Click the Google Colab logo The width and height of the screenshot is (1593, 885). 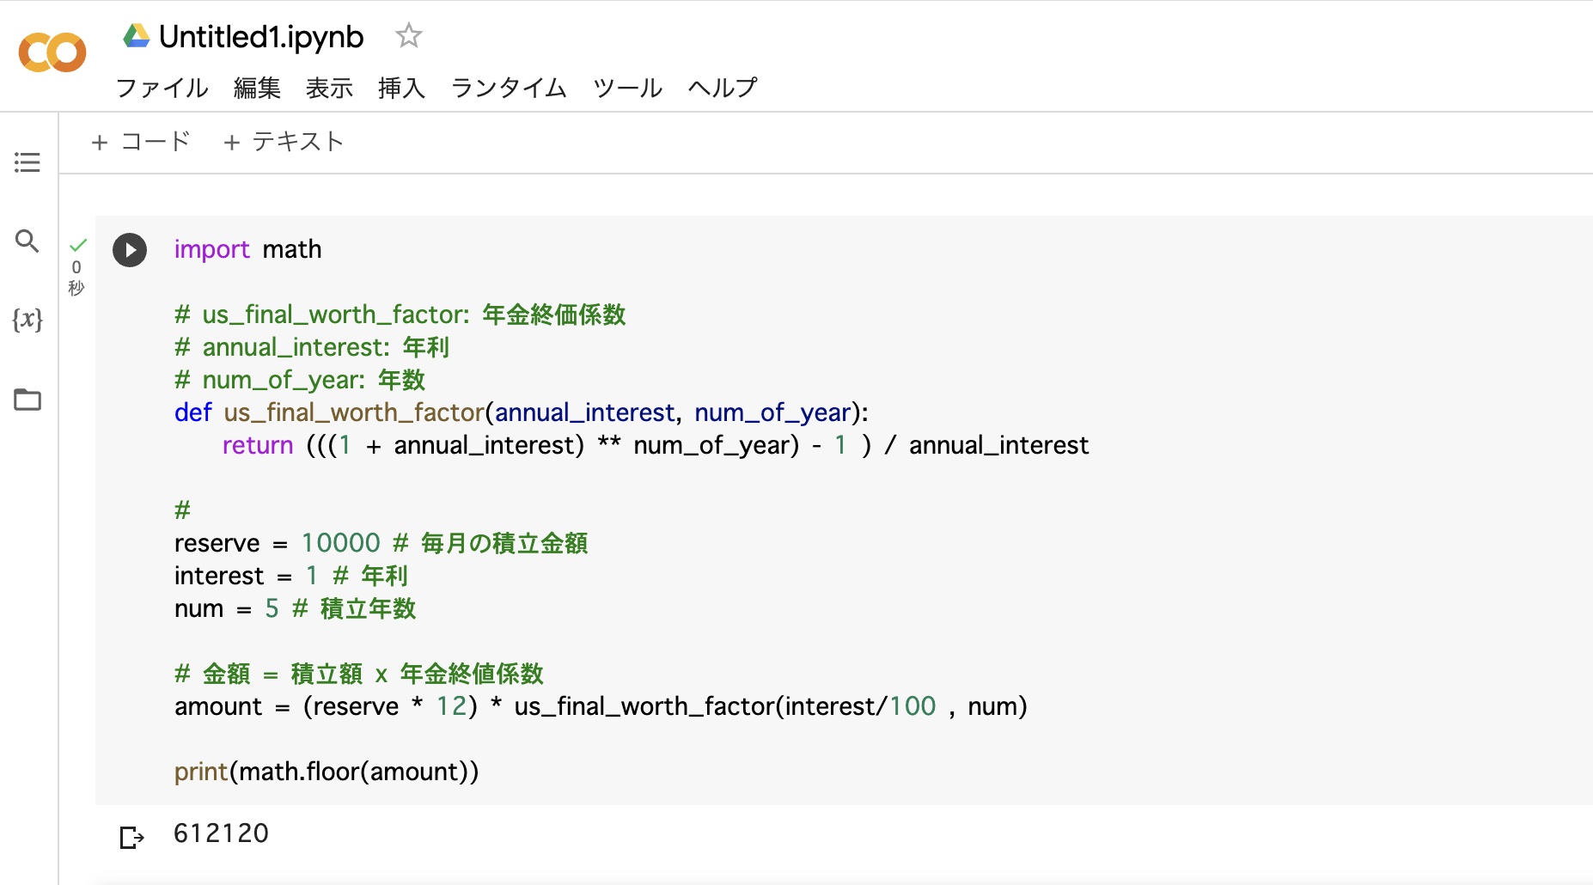52,52
